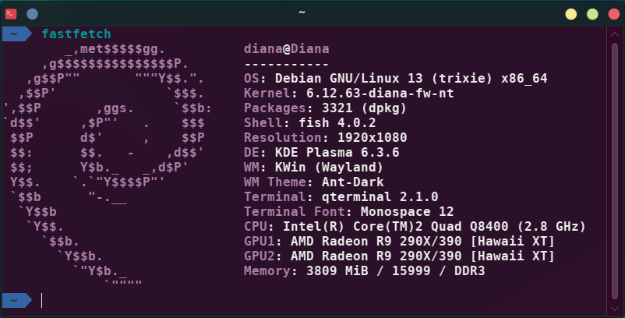The height and width of the screenshot is (318, 625).
Task: Click the WM KWin (Wayland) line
Action: [x=314, y=167]
